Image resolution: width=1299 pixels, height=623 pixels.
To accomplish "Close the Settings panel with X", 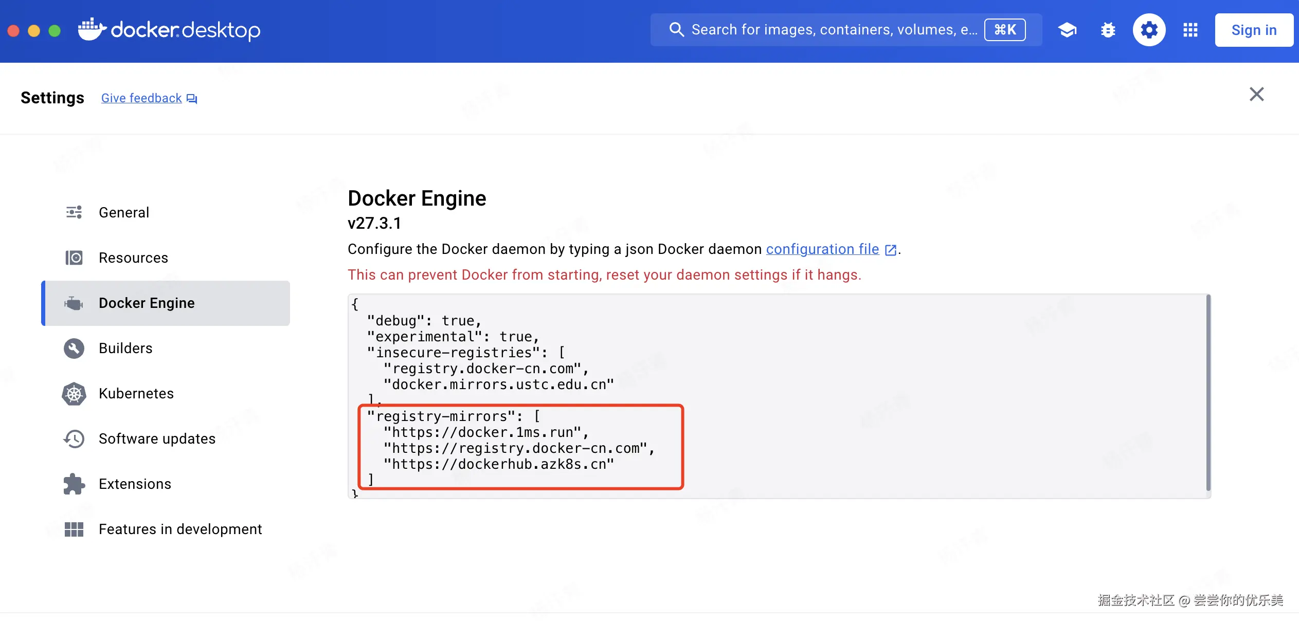I will tap(1256, 95).
